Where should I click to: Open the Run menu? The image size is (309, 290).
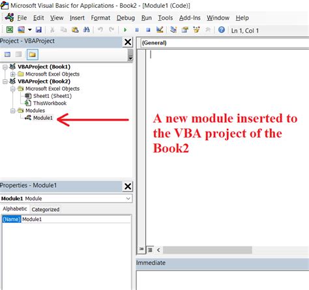(x=147, y=18)
